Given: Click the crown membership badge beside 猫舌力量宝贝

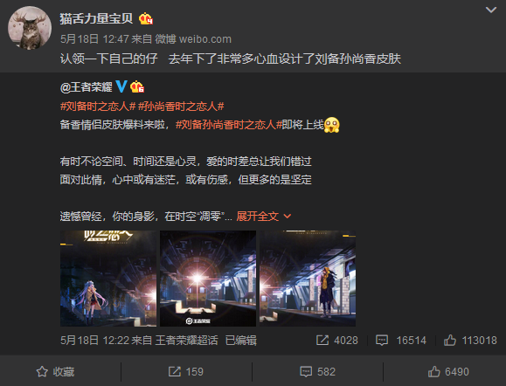Looking at the screenshot, I should click(x=146, y=19).
